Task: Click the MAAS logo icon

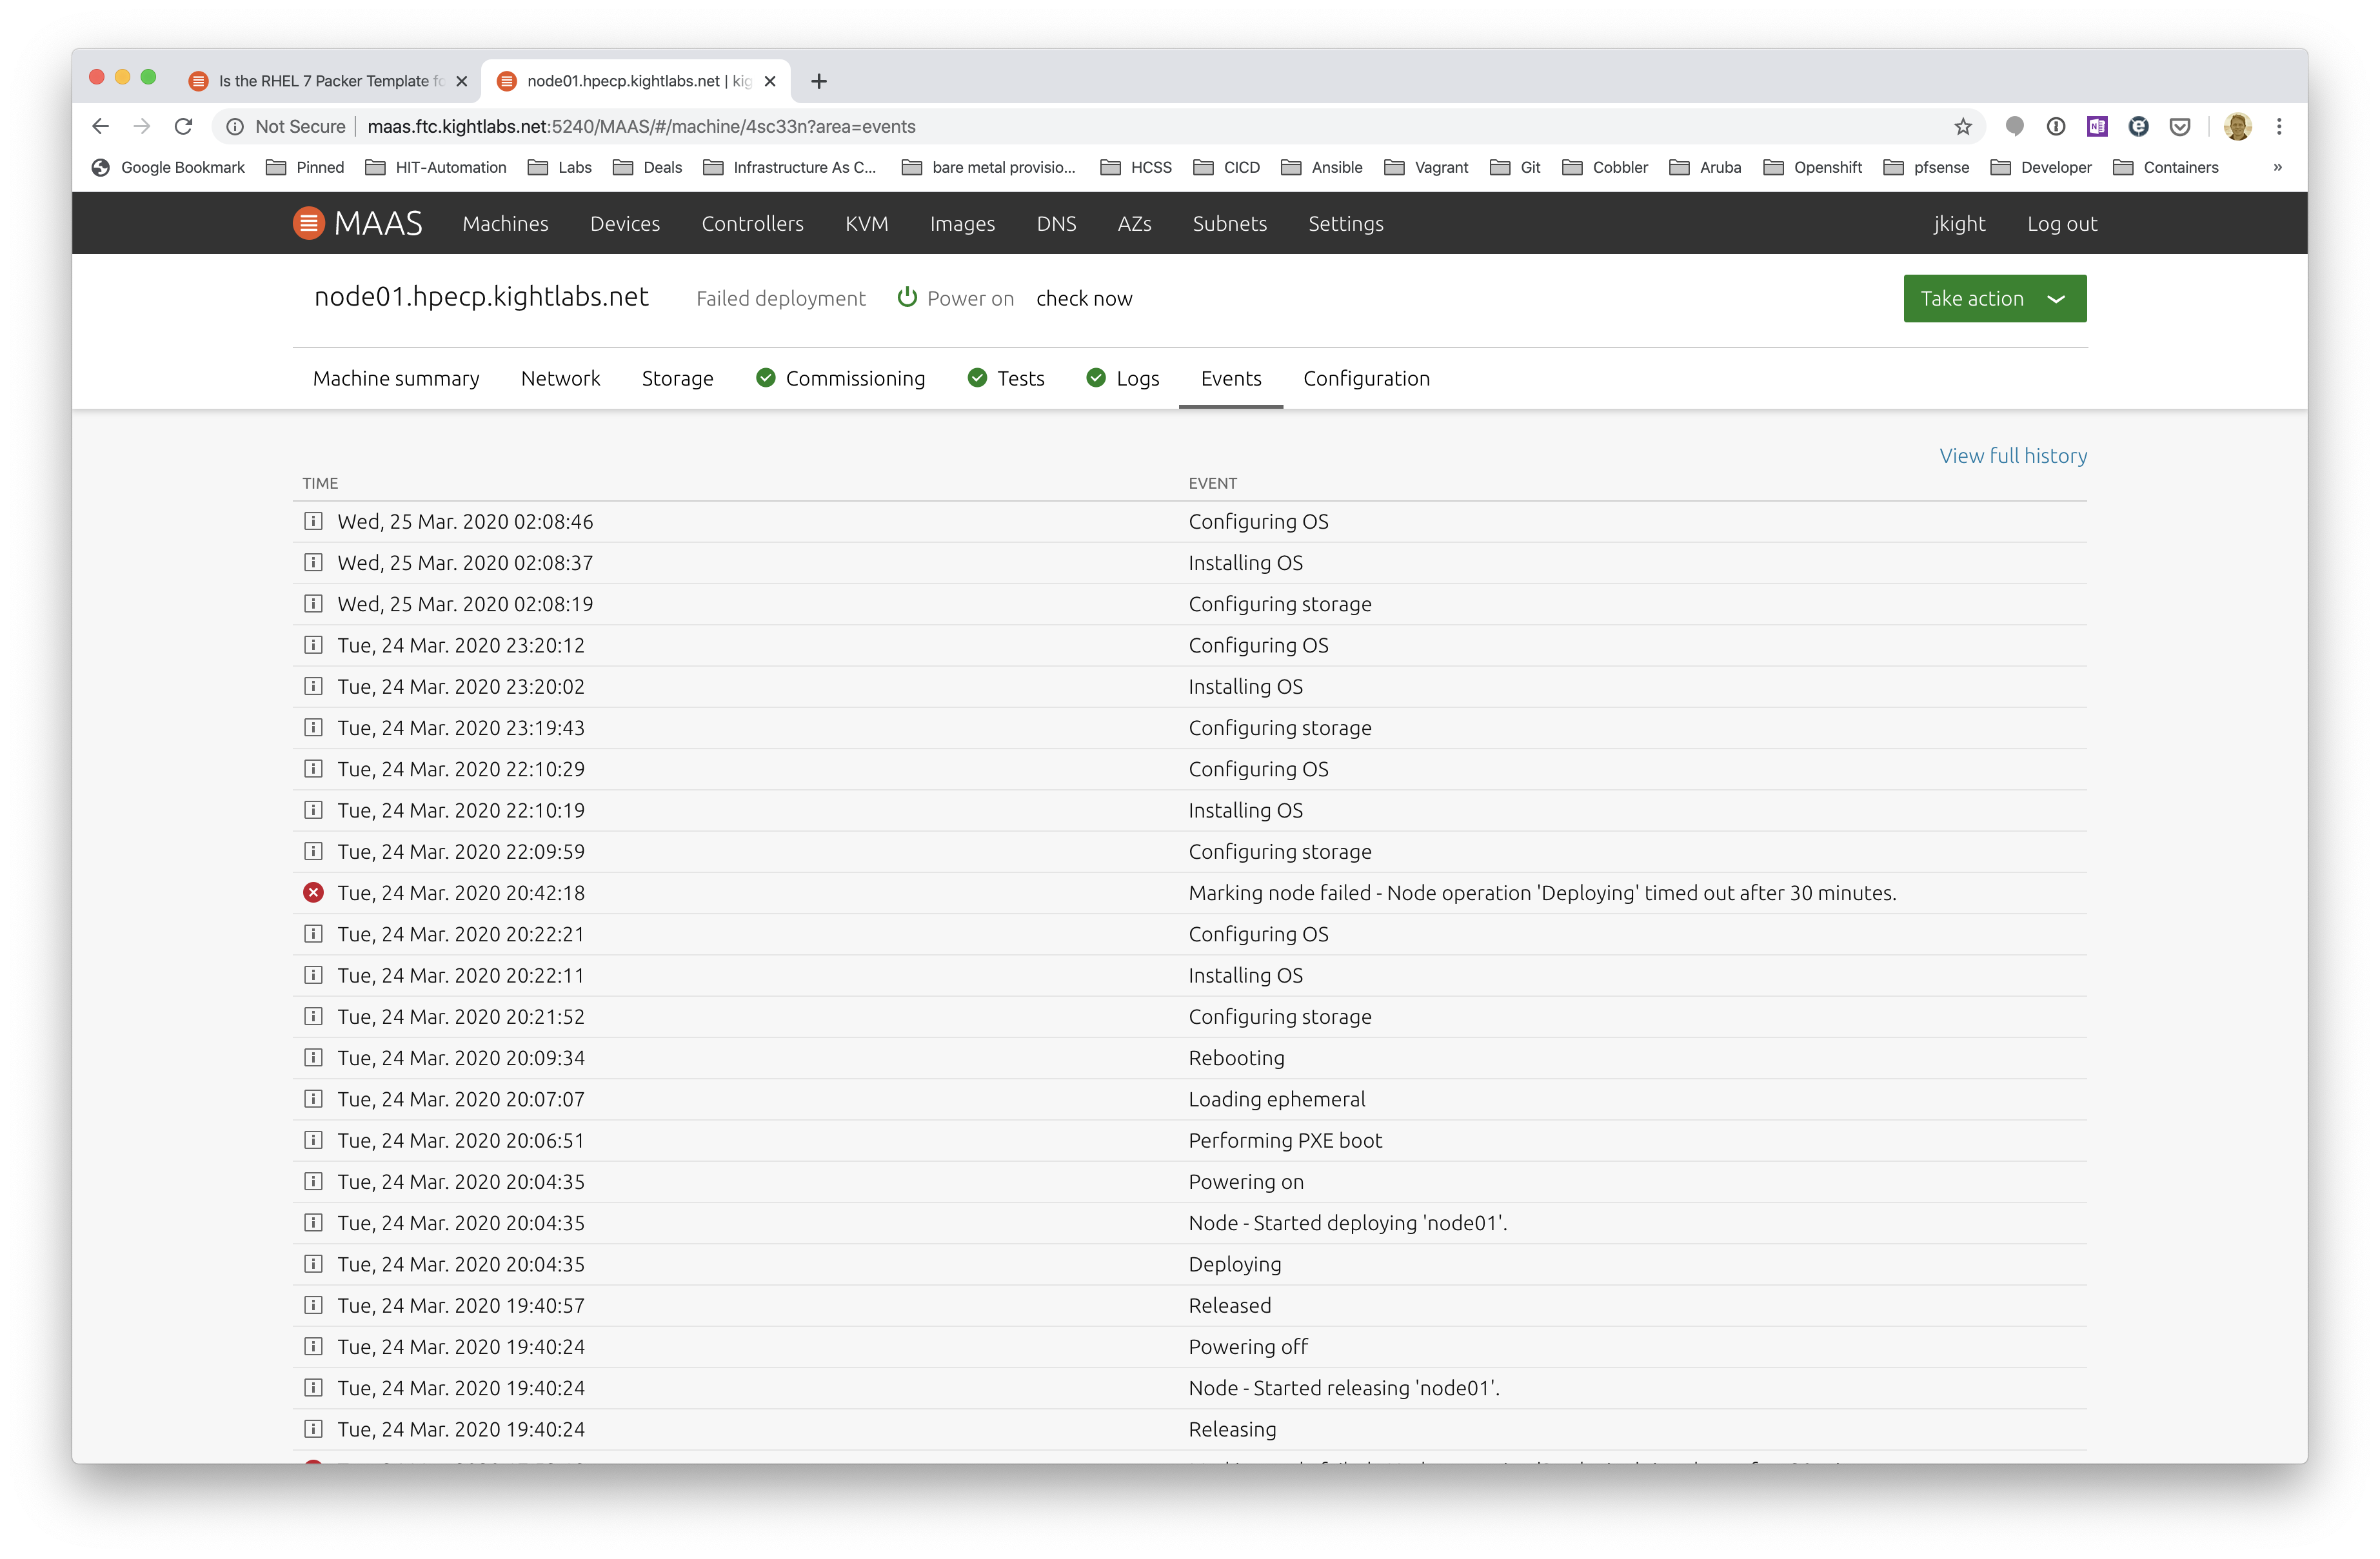Action: click(x=308, y=223)
